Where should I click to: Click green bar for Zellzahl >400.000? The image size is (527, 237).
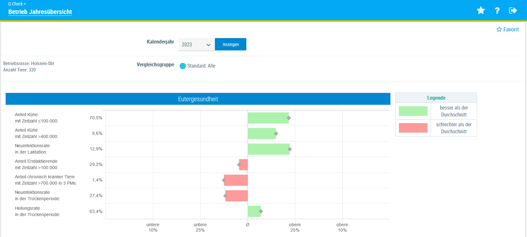[261, 134]
